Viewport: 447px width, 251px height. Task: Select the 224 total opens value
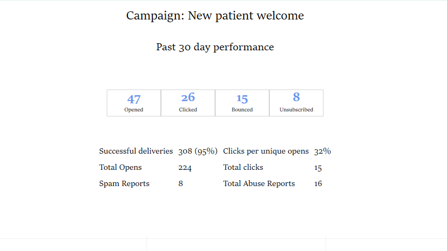point(185,168)
